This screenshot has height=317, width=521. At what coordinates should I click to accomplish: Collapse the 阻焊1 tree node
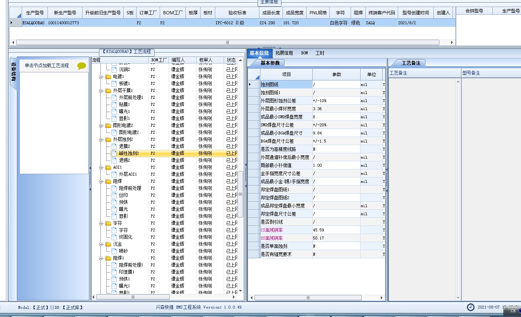(x=101, y=258)
